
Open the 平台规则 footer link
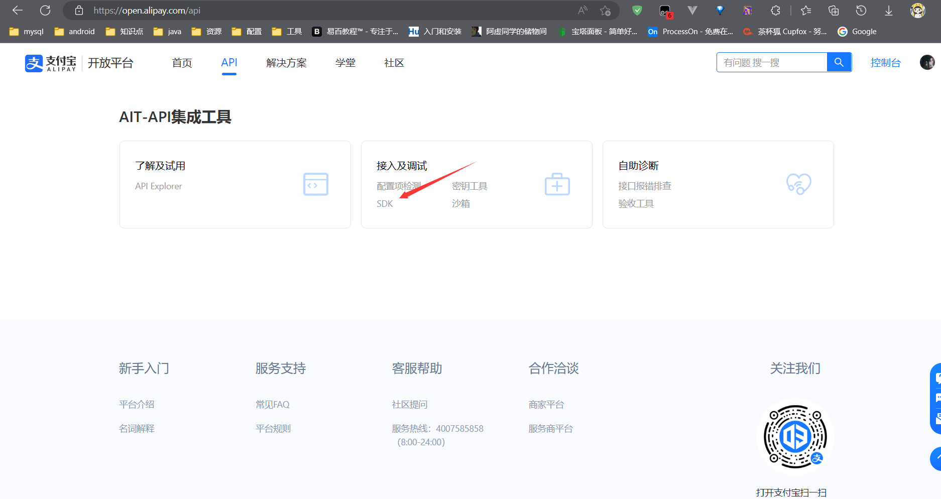tap(273, 429)
